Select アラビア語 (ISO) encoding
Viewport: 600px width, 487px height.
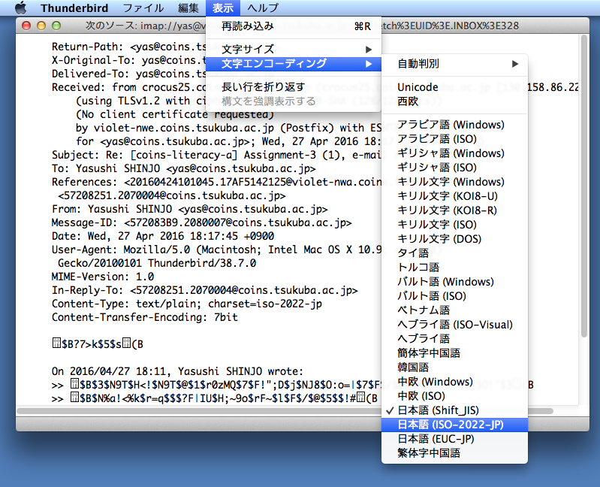[454, 139]
